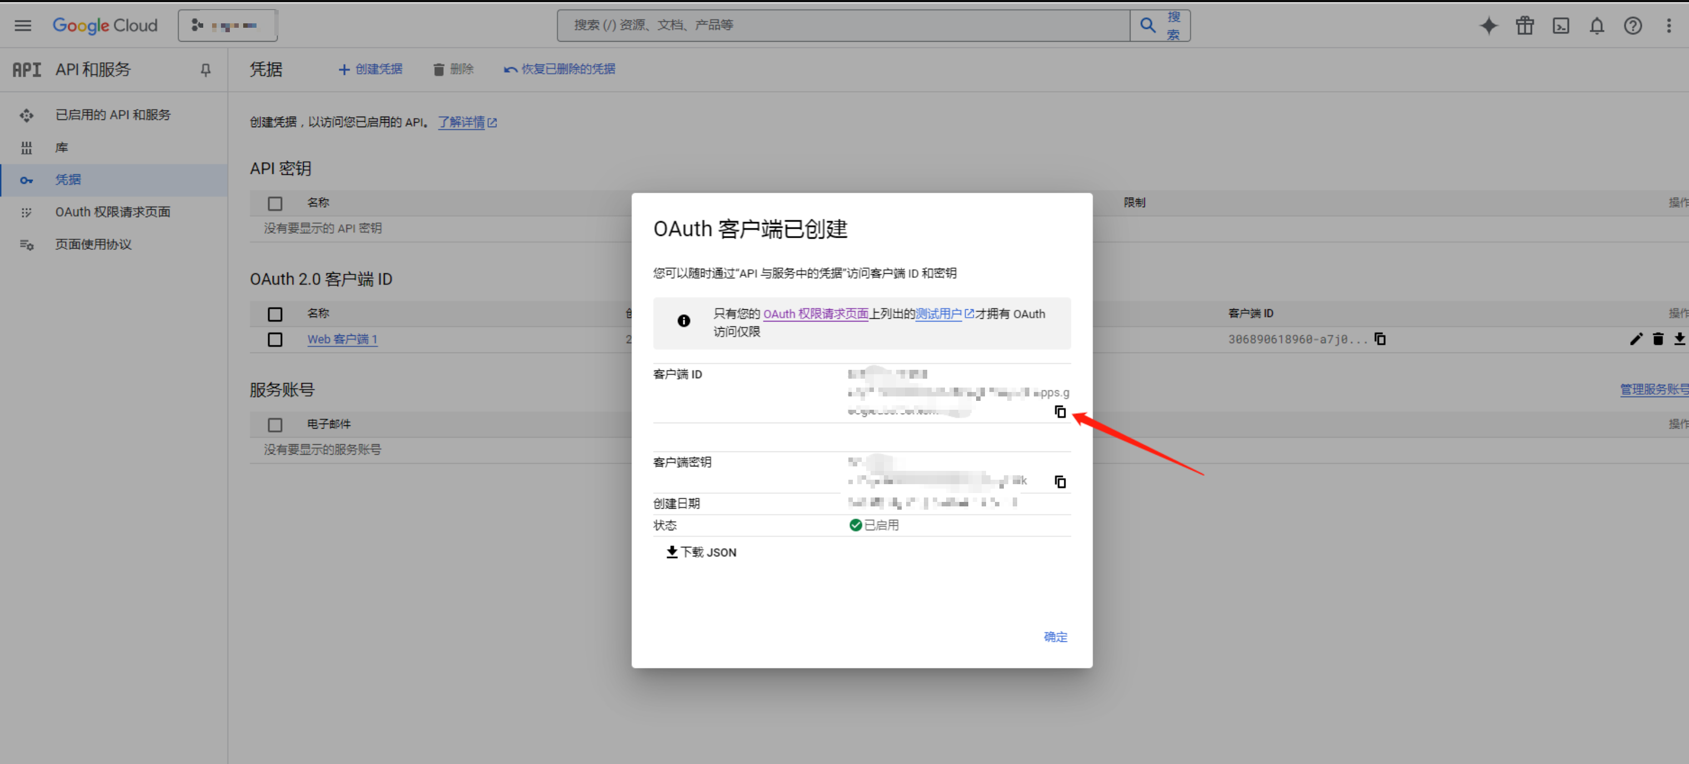Click the Client ID column header
Image resolution: width=1689 pixels, height=764 pixels.
pos(1250,314)
